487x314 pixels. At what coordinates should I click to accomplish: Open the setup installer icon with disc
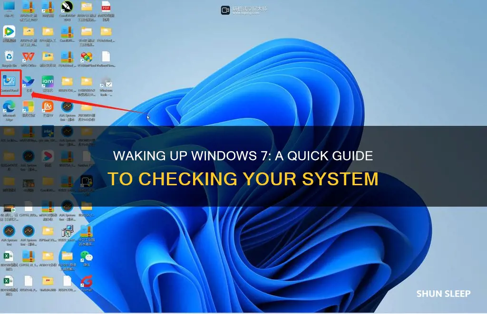[67, 234]
